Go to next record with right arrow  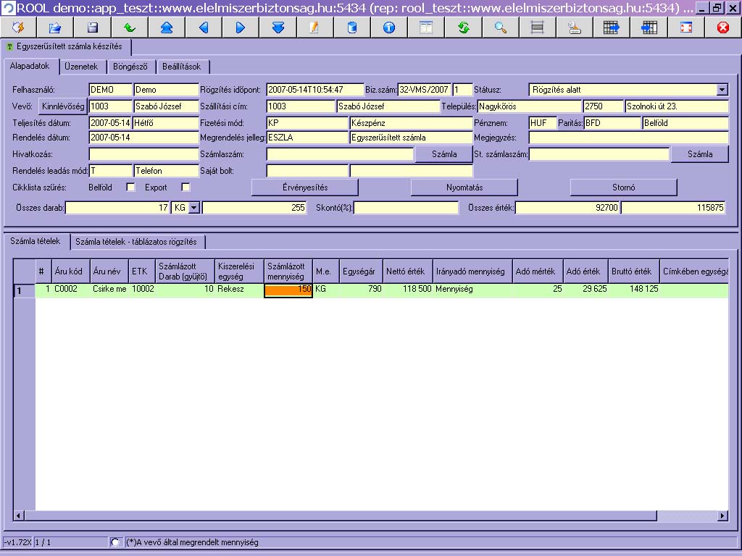(241, 28)
